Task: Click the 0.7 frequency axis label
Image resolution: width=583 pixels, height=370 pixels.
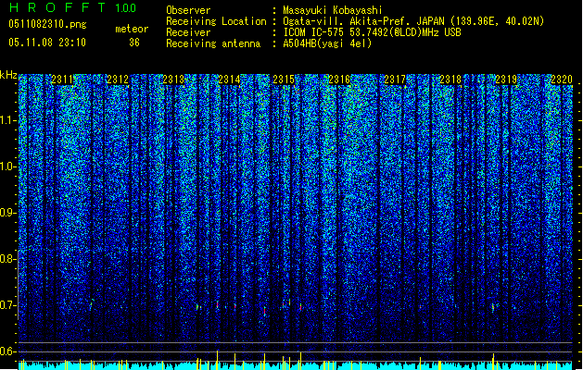Action: tap(8, 305)
